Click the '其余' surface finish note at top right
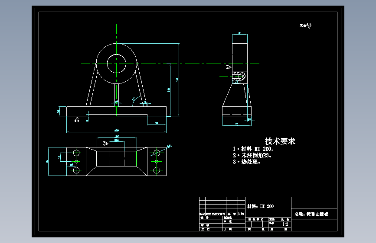Image resolution: width=376 pixels, height=243 pixels. [305, 26]
